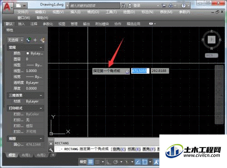Click the 登录 sign in text
The width and height of the screenshot is (227, 168).
137,6
